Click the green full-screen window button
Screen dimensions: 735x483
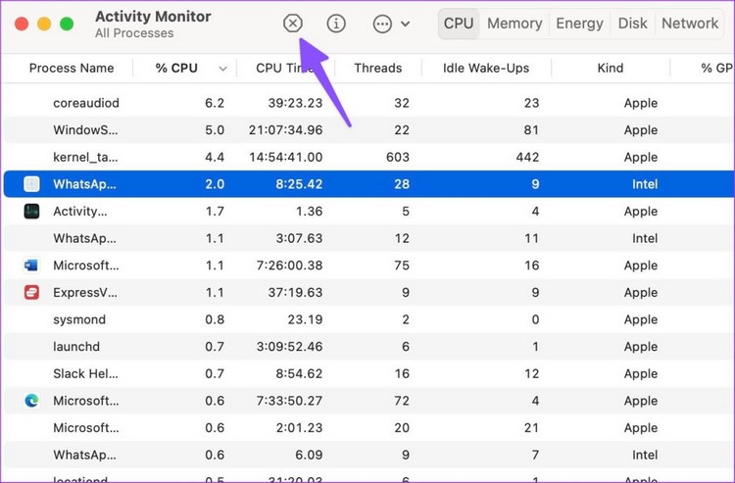(x=67, y=24)
